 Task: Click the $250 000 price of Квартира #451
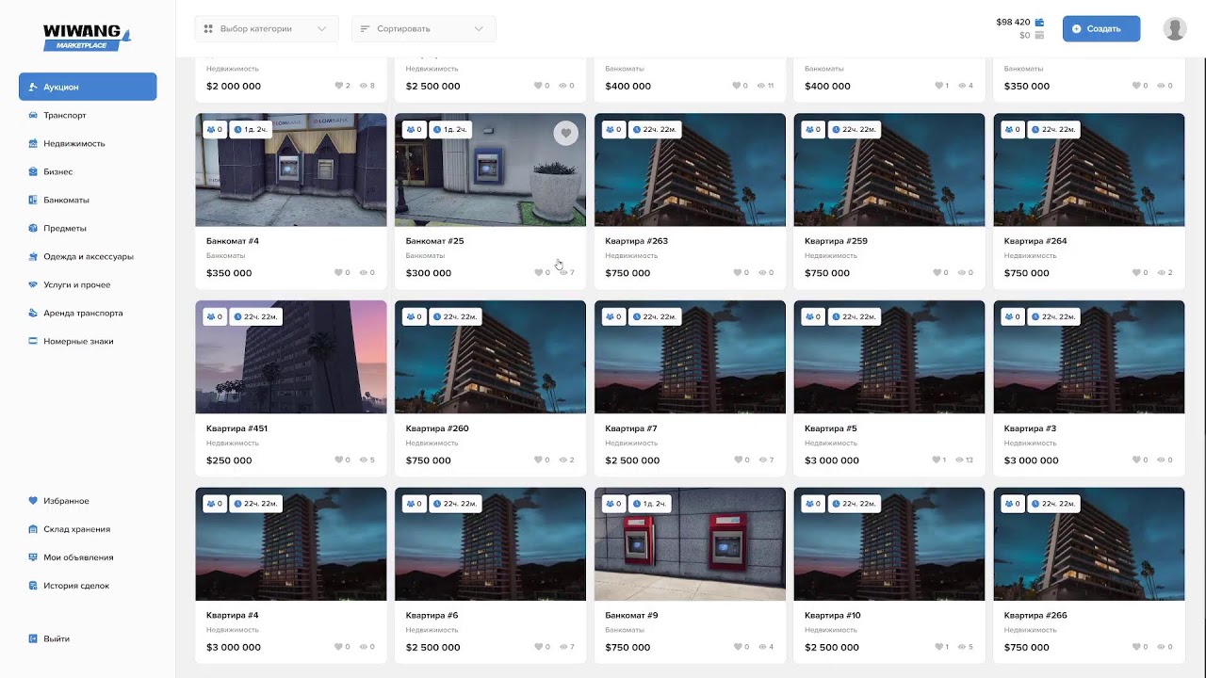pos(229,460)
